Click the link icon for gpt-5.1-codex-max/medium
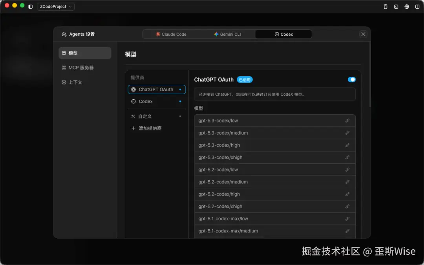The width and height of the screenshot is (424, 265). tap(347, 231)
